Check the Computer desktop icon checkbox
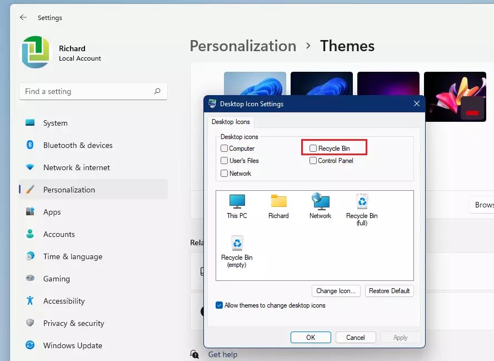 coord(224,149)
